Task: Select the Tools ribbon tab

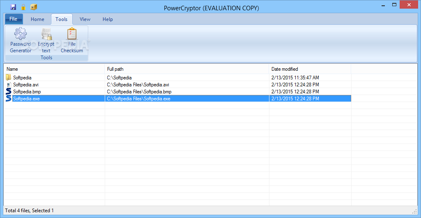Action: coord(62,19)
